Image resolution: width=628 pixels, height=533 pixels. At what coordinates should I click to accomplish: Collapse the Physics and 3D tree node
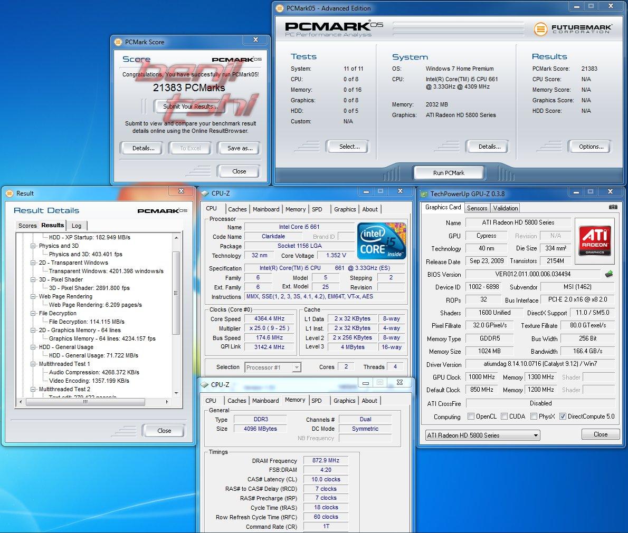[33, 246]
